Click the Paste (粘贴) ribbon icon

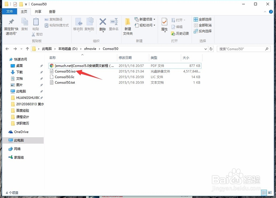pyautogui.click(x=36, y=24)
